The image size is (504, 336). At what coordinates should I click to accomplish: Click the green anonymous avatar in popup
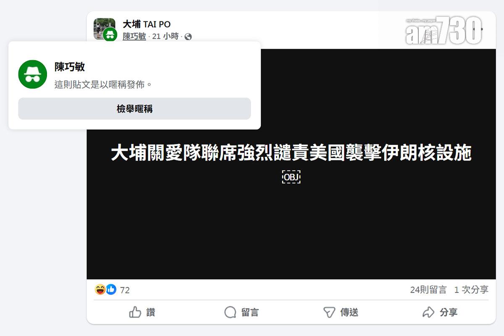32,74
